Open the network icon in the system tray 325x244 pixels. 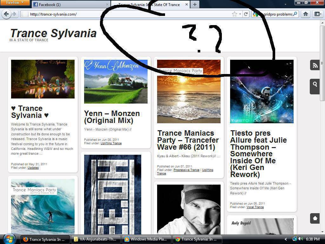295,239
